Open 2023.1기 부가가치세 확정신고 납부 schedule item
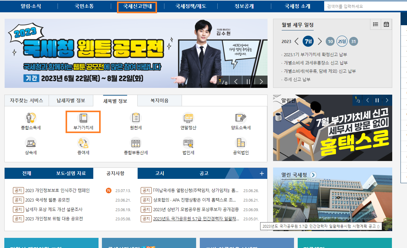 point(315,54)
